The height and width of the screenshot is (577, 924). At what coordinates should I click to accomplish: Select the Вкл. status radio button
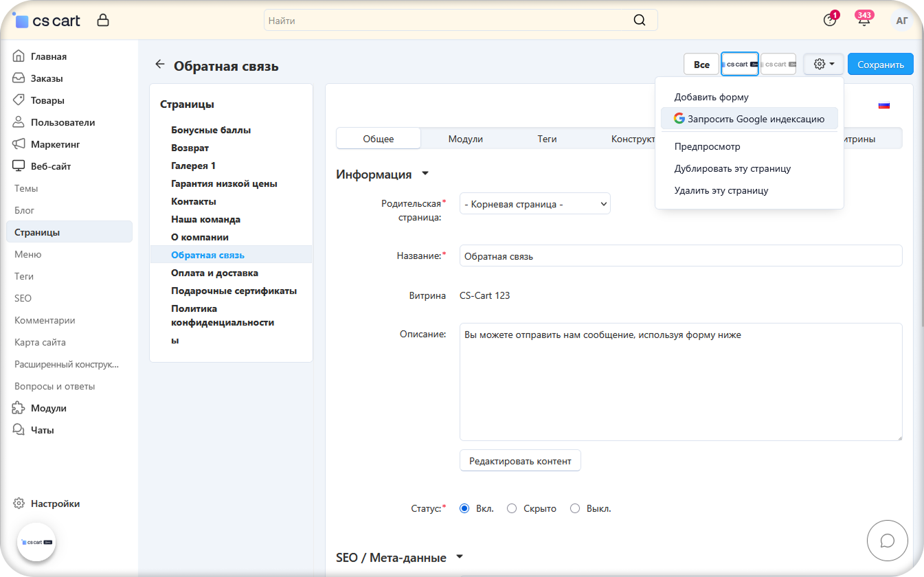point(464,509)
